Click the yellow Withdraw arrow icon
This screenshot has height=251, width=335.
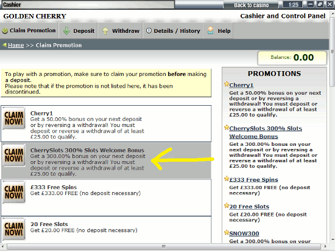point(105,31)
